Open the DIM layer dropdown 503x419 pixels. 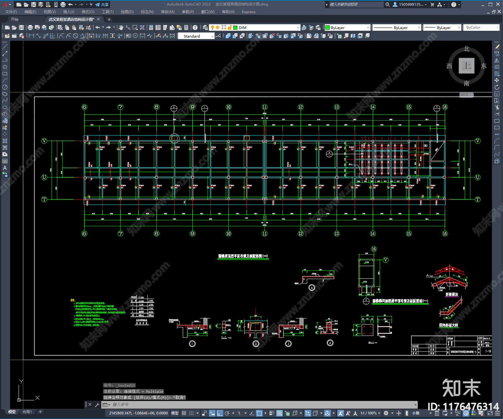coord(298,28)
